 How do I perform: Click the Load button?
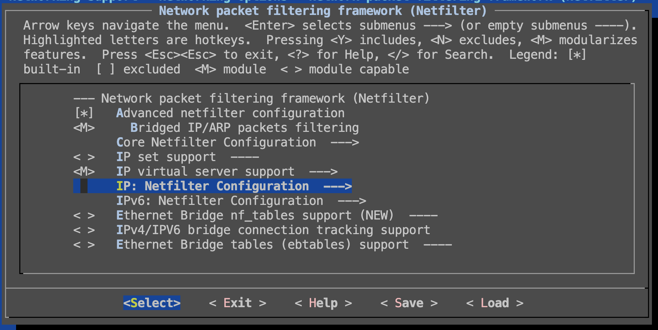click(x=494, y=303)
